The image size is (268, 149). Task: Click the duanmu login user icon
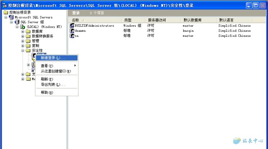tap(72, 31)
